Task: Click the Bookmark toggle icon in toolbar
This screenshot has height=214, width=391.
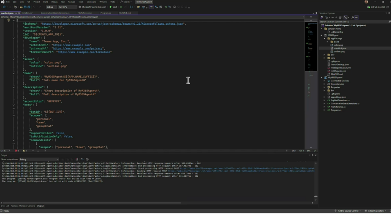Action: [174, 7]
